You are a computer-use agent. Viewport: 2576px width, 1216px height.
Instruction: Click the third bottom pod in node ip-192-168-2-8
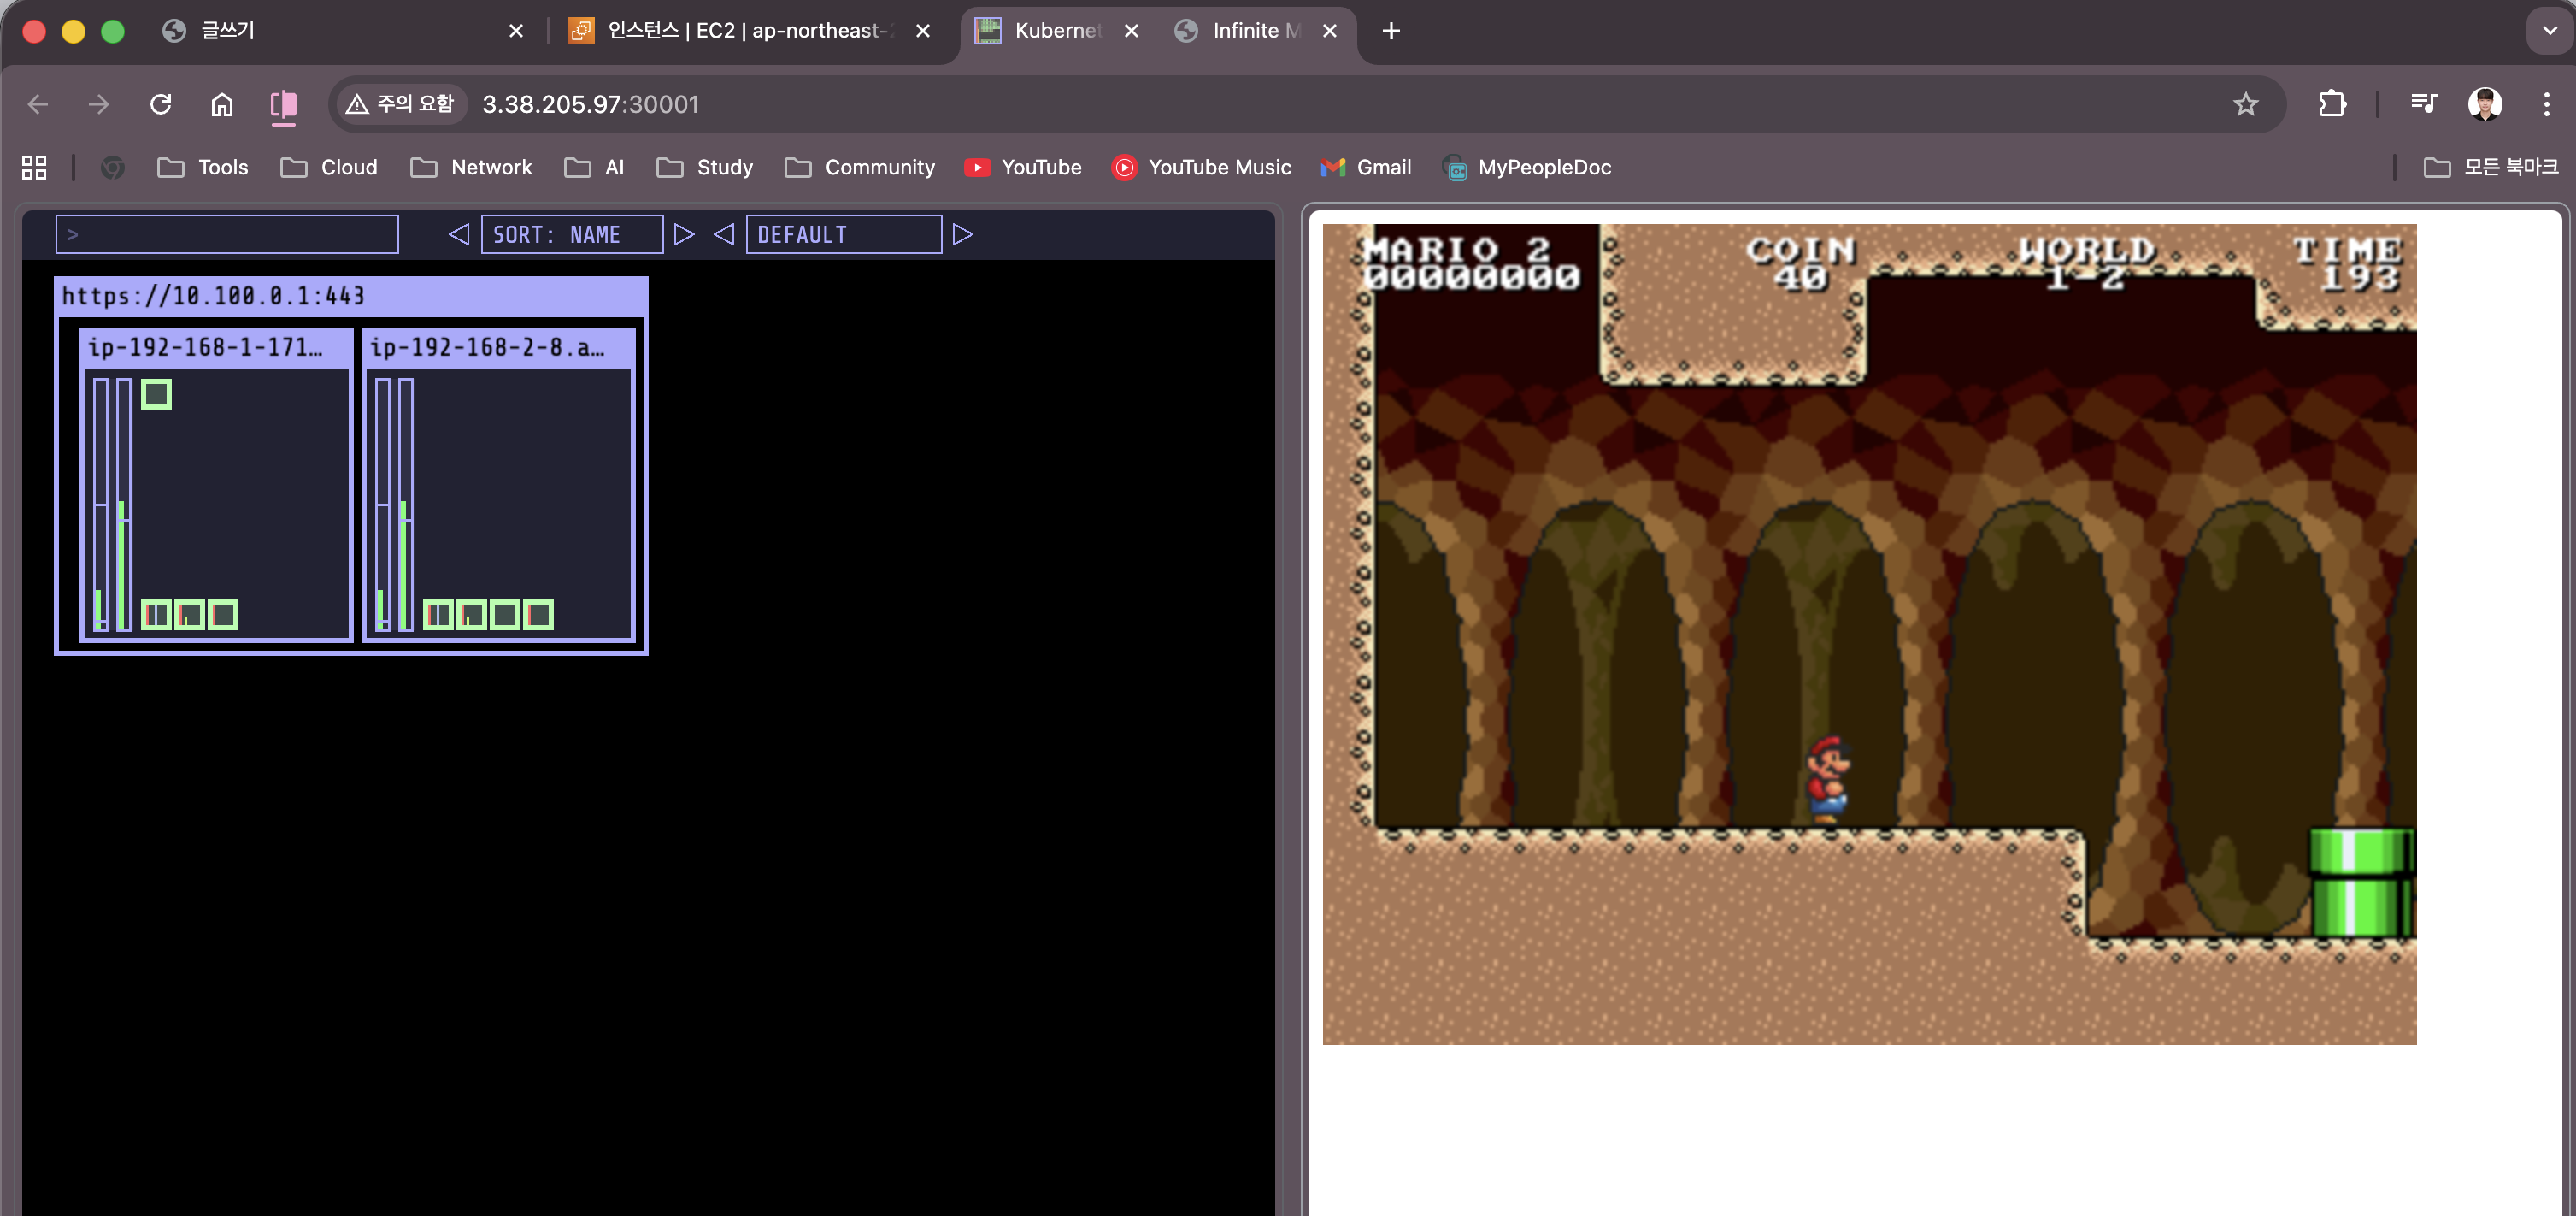(x=505, y=615)
